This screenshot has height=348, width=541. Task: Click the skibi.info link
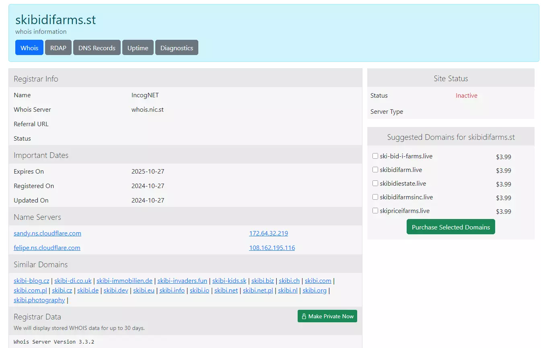(x=172, y=290)
